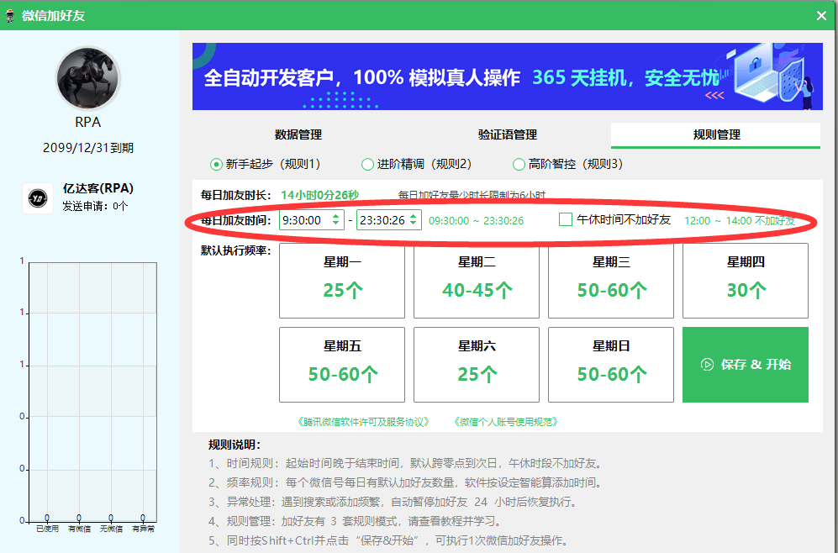Open 腾讯微信软件许可及服务协议 link
Image resolution: width=838 pixels, height=553 pixels.
click(363, 422)
